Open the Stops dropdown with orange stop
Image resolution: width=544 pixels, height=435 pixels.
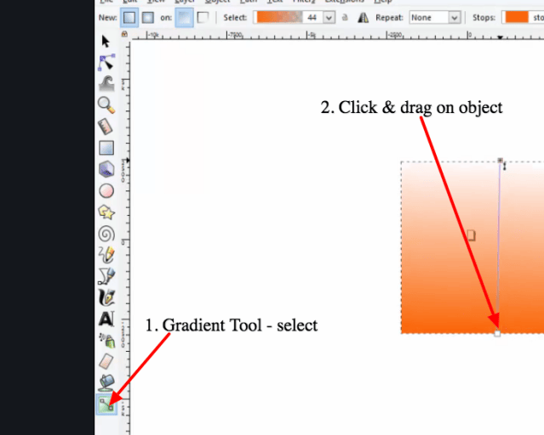click(x=524, y=17)
